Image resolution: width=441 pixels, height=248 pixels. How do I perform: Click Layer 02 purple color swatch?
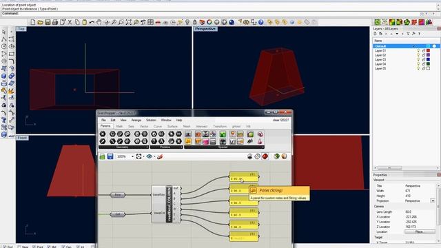[429, 55]
